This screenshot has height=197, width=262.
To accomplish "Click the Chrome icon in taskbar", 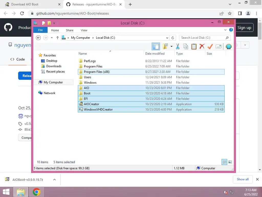I will point(37,192).
